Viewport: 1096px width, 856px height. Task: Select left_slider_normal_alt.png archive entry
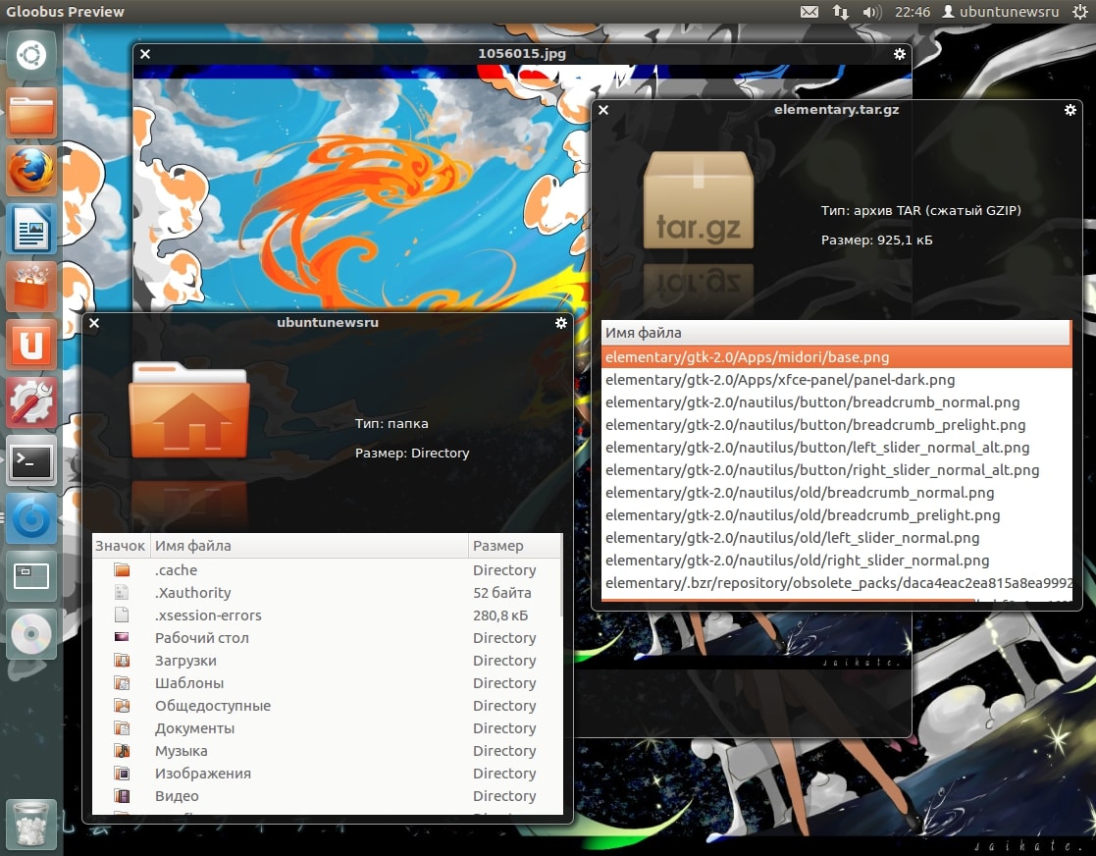click(836, 448)
